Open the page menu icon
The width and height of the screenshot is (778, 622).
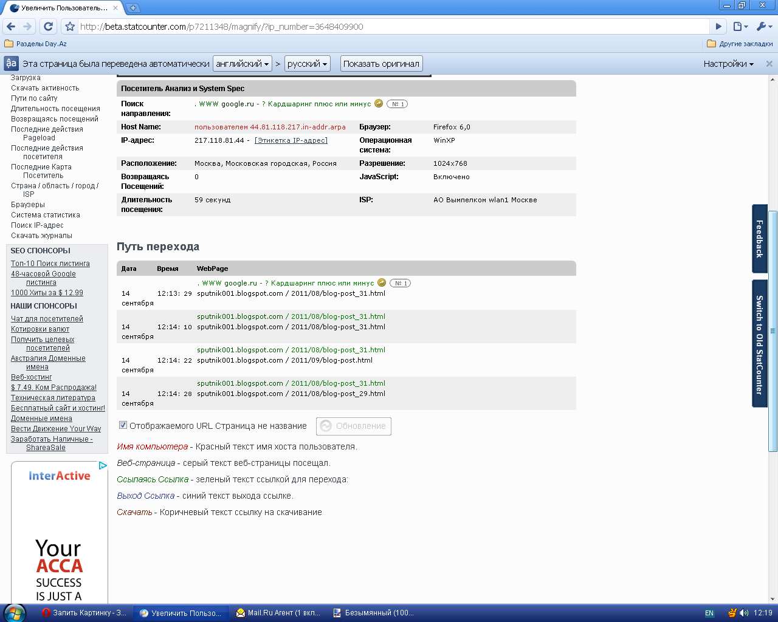point(740,27)
